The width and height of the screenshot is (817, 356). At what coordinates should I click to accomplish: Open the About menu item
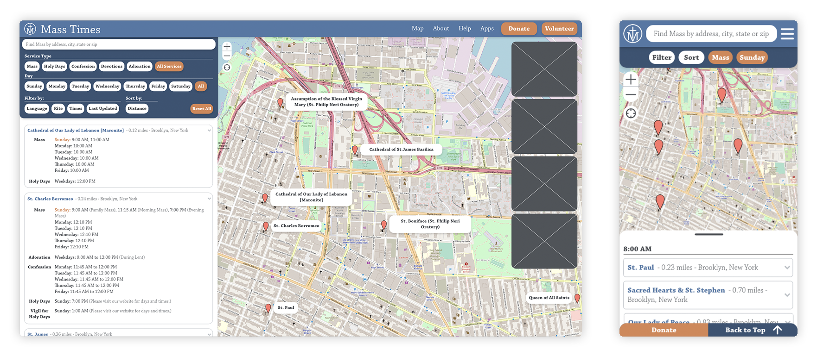[440, 29]
